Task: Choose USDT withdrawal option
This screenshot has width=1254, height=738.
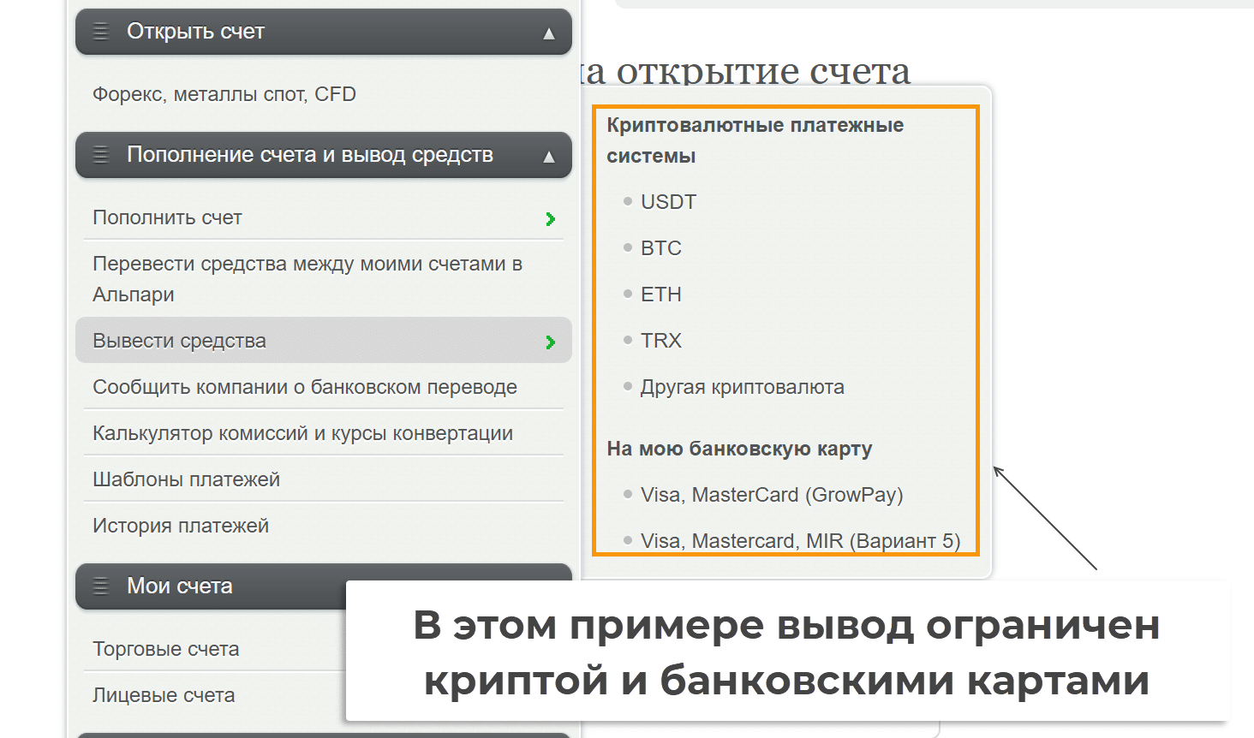Action: click(x=668, y=202)
